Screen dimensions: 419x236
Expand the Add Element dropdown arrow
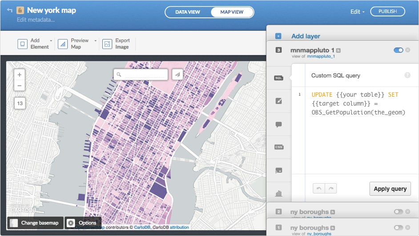coord(51,41)
